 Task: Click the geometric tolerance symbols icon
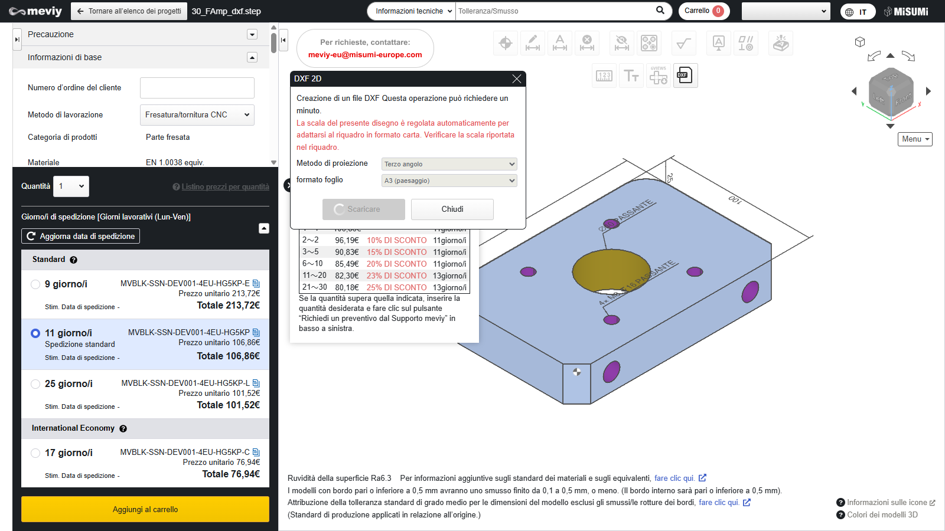[x=746, y=43]
